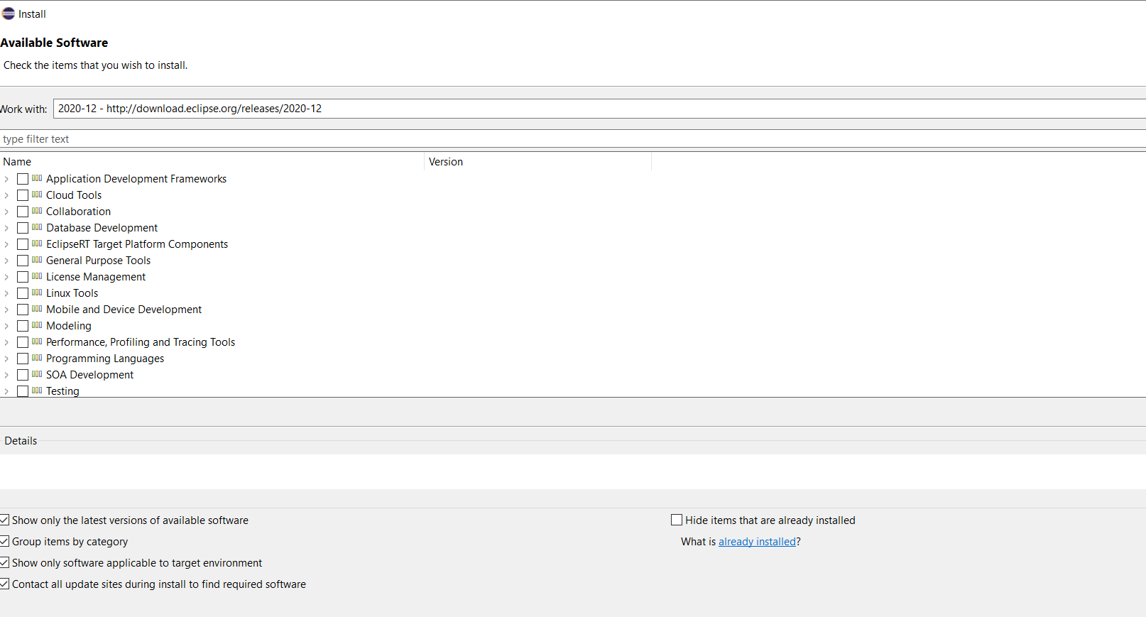Click the Eclipse icon beside Install title
The width and height of the screenshot is (1146, 617).
pyautogui.click(x=9, y=13)
